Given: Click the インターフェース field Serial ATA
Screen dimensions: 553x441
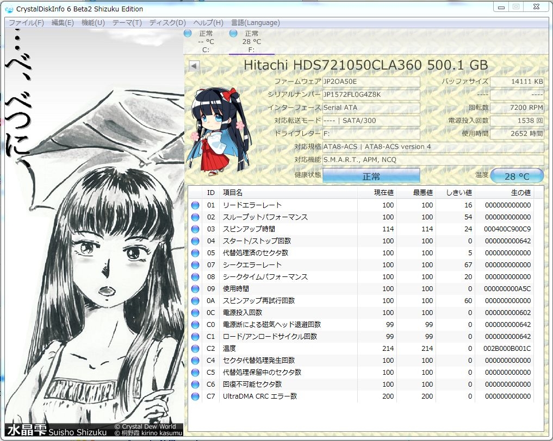Looking at the screenshot, I should coord(371,108).
